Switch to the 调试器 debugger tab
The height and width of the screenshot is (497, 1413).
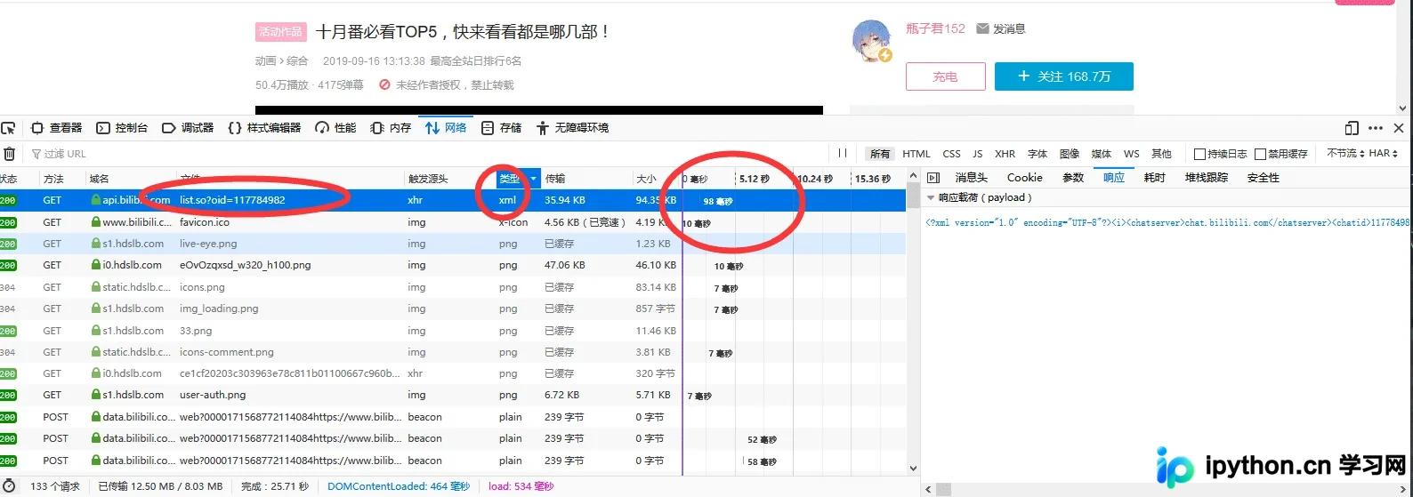point(188,128)
